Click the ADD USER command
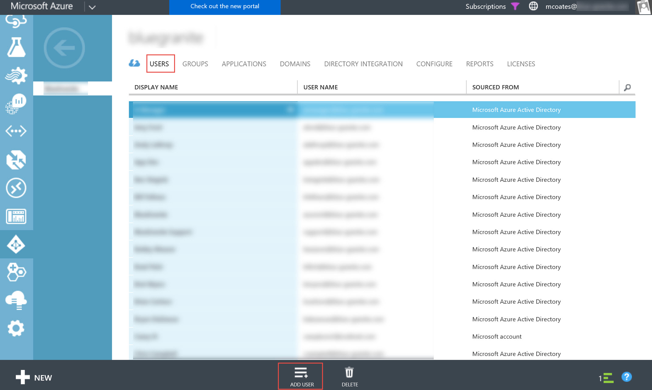 [300, 376]
